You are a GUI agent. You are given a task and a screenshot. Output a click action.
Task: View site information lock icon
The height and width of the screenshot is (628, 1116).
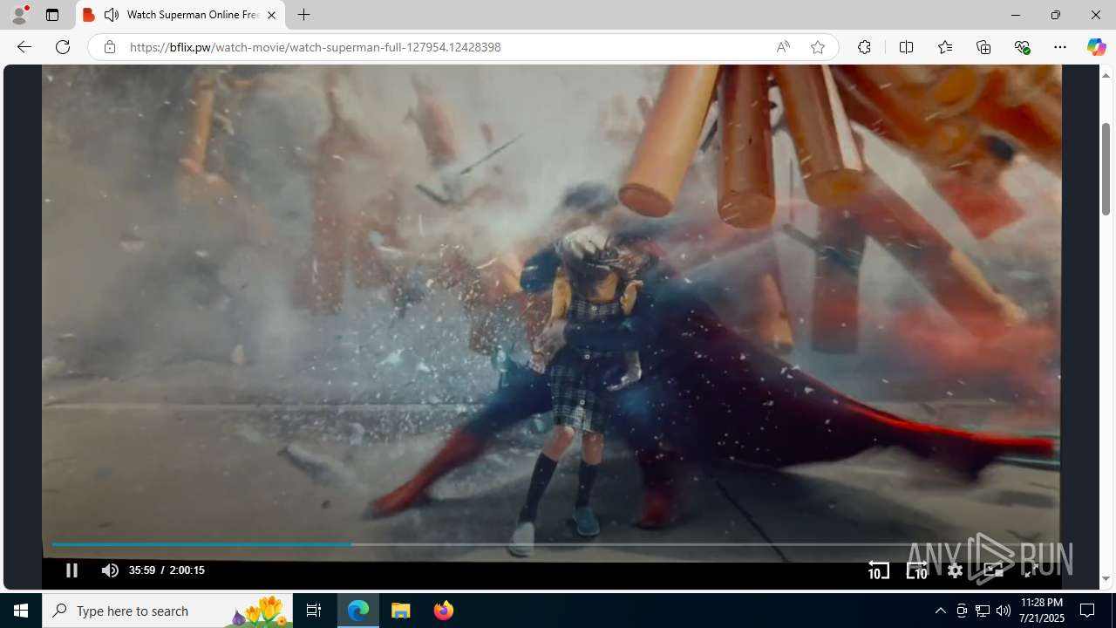click(x=109, y=47)
